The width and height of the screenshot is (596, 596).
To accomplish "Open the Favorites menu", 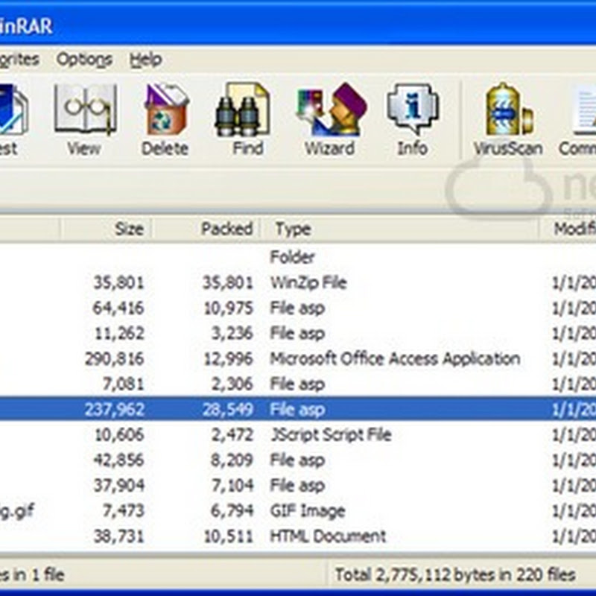I will (x=19, y=60).
